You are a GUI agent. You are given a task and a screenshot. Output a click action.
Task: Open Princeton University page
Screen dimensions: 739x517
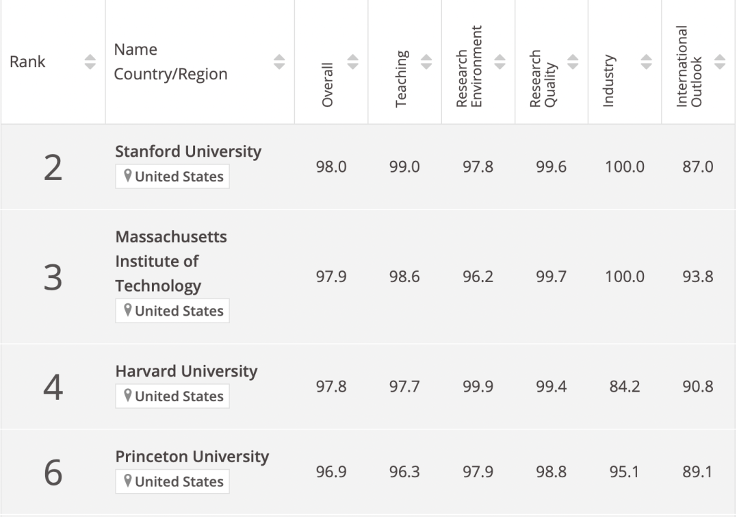coord(192,457)
